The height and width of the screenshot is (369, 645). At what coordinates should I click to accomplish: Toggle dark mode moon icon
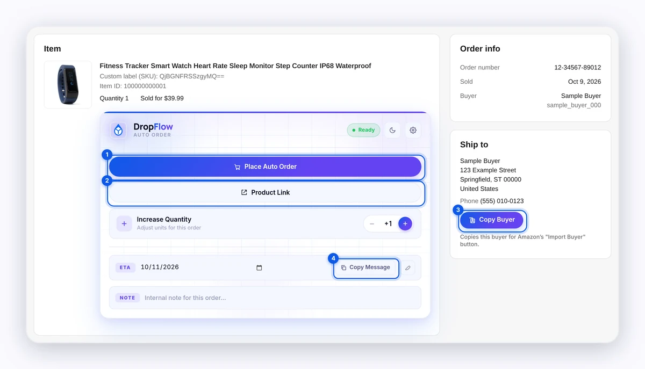[x=392, y=130]
